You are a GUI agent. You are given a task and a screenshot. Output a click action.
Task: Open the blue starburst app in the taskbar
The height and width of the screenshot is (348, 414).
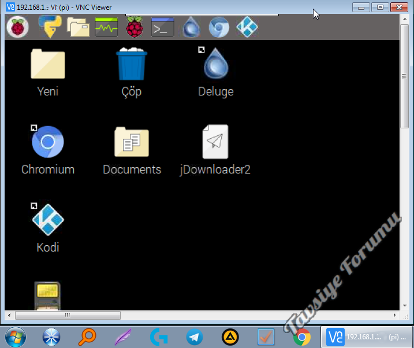tap(51, 337)
